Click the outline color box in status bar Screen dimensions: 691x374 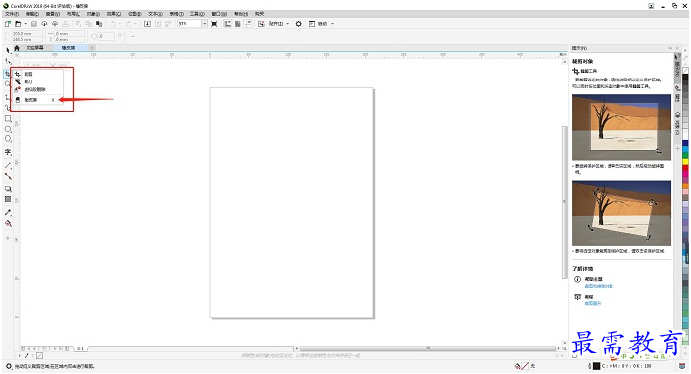click(x=596, y=366)
